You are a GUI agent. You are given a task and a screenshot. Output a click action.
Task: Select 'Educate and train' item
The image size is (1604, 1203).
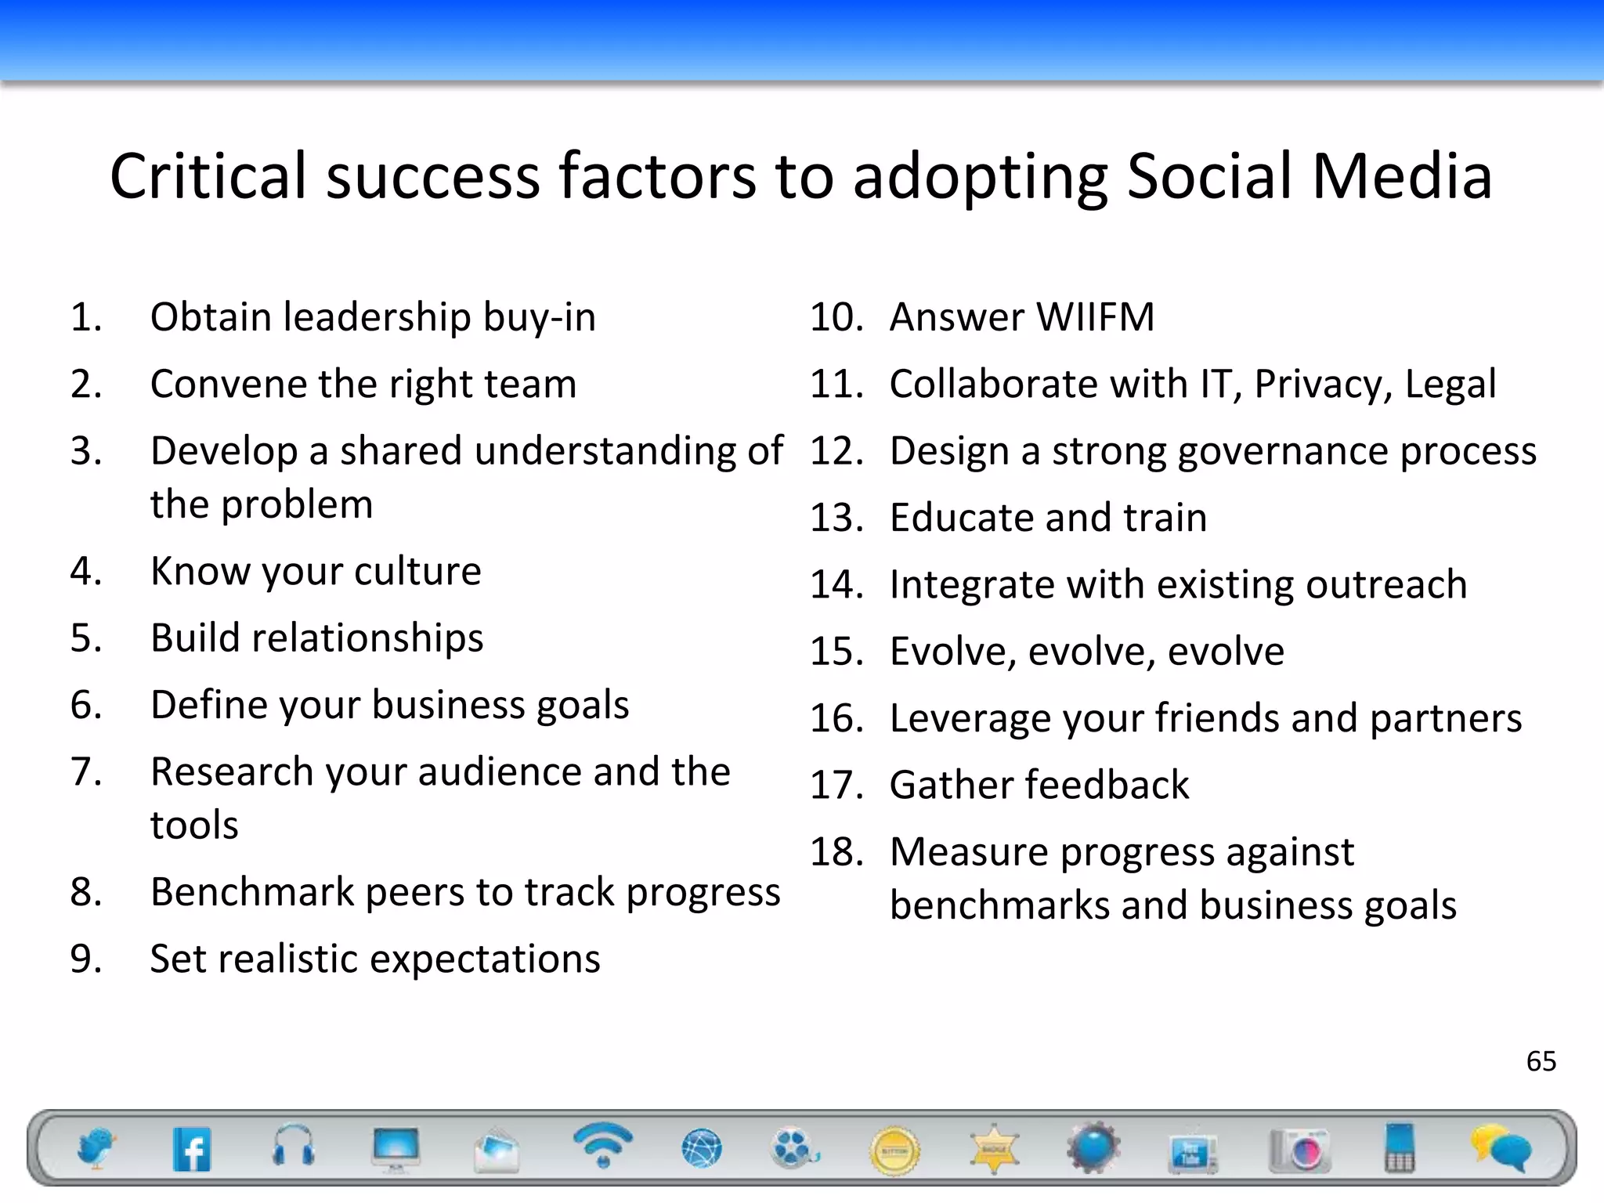coord(1048,518)
